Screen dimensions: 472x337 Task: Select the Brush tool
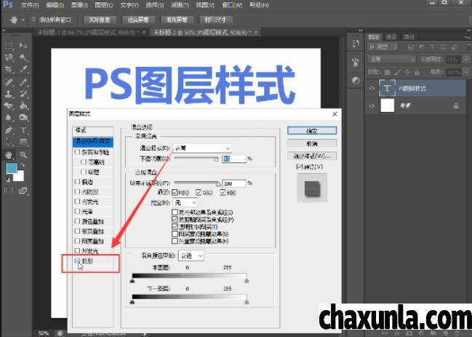point(23,82)
